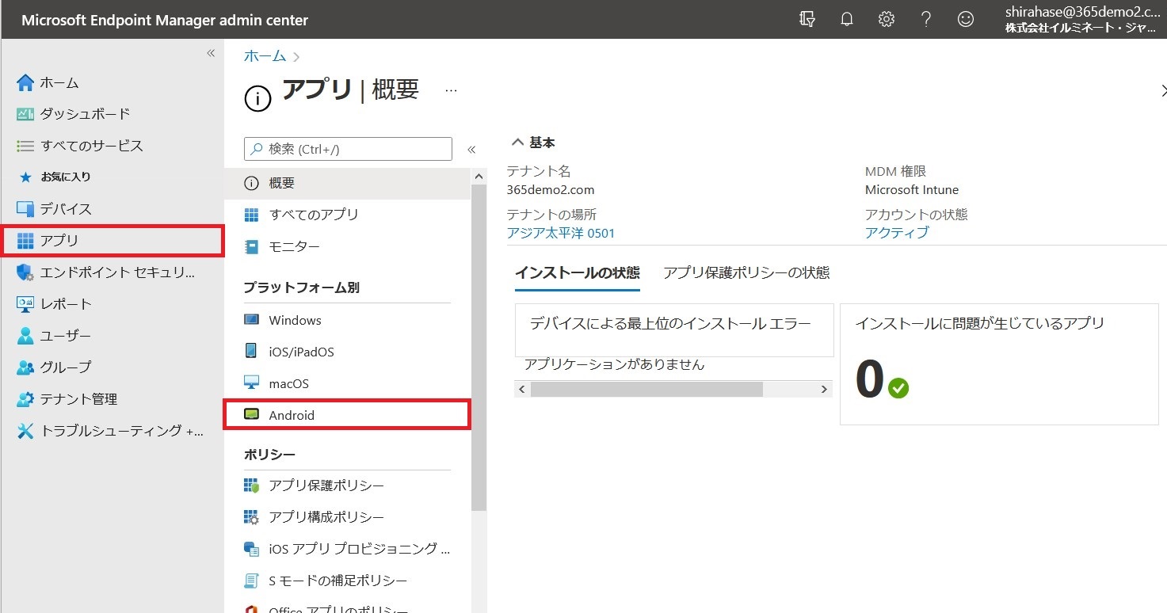Click the submenu vertical scrollbar thumb
Image resolution: width=1167 pixels, height=613 pixels.
(479, 347)
